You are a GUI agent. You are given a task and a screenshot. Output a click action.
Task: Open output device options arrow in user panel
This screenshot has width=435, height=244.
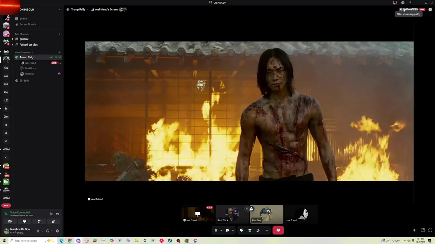click(52, 231)
